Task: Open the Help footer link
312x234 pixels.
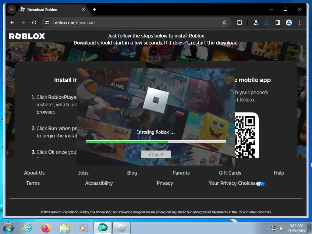Action: click(x=279, y=173)
